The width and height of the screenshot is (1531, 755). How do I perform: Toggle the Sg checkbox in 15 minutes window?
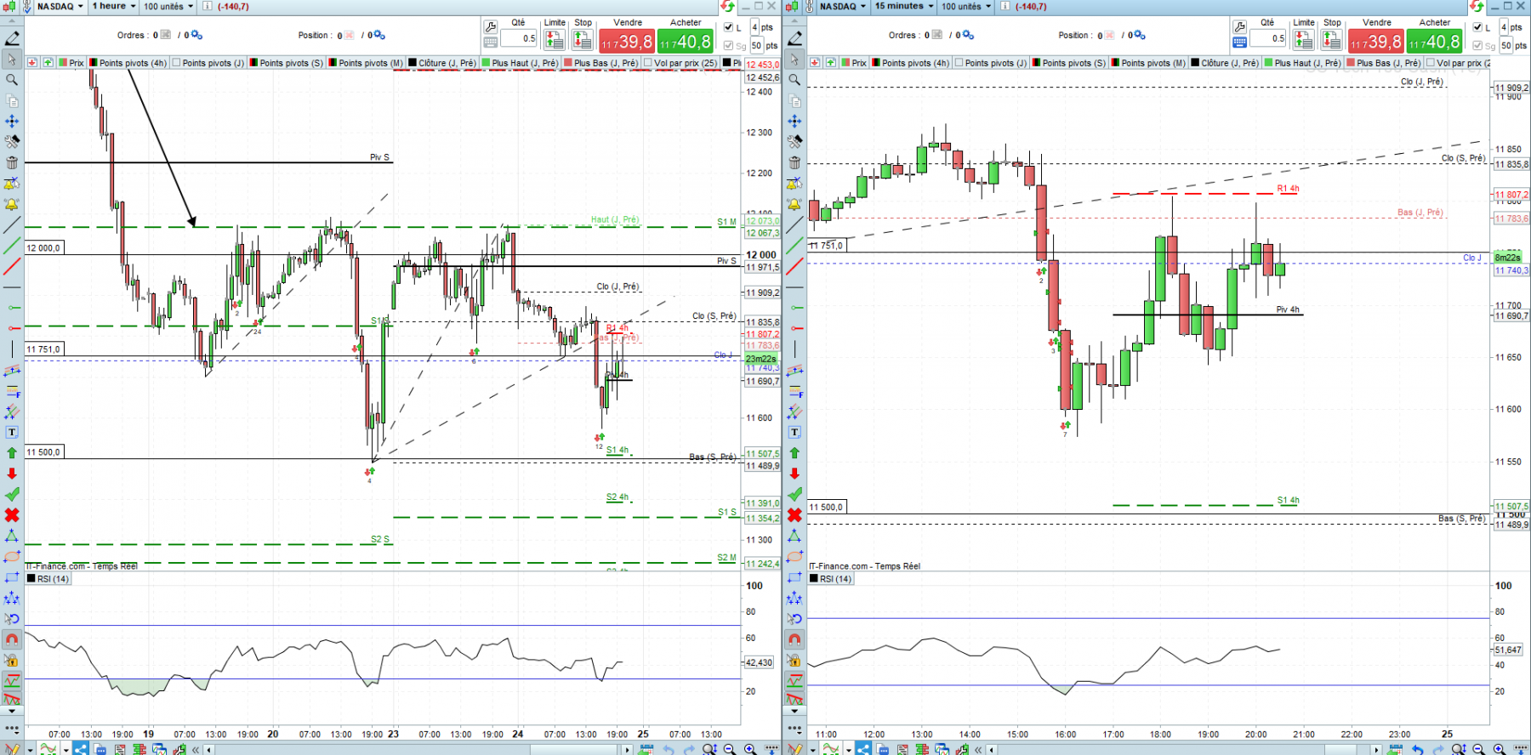click(1477, 46)
